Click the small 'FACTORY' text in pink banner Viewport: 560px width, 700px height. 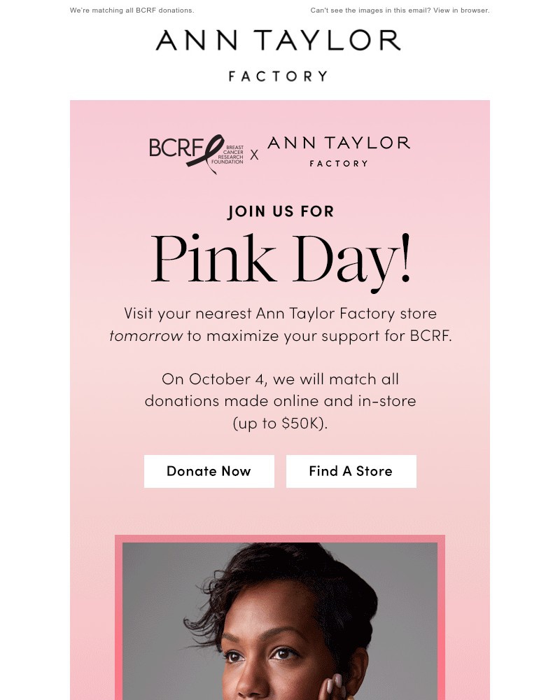(x=339, y=163)
